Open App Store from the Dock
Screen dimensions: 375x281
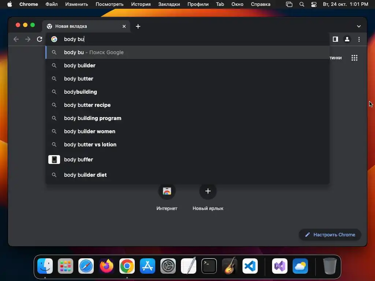(x=148, y=266)
